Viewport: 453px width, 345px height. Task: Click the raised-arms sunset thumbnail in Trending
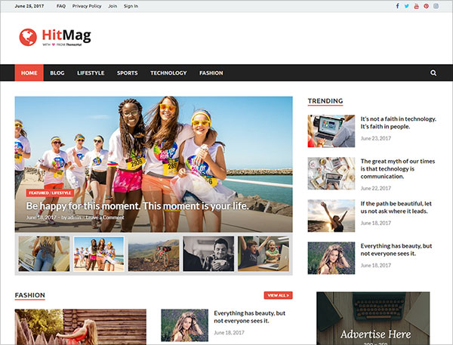coord(331,216)
